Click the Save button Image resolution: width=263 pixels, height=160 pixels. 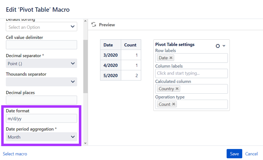point(234,154)
